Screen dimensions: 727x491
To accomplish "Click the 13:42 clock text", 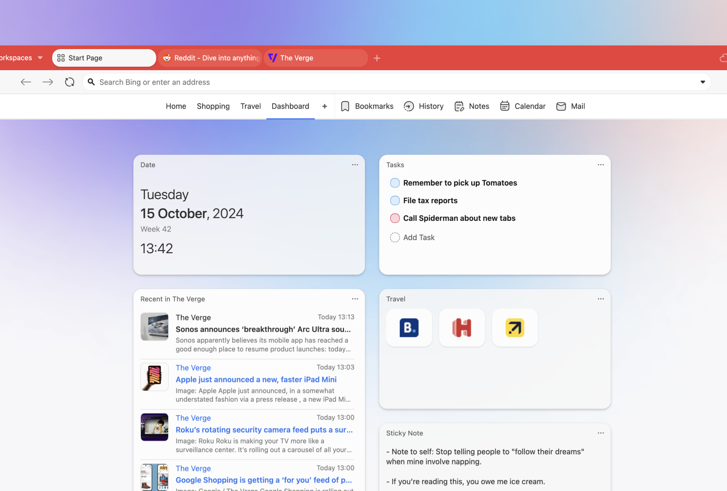I will click(157, 248).
